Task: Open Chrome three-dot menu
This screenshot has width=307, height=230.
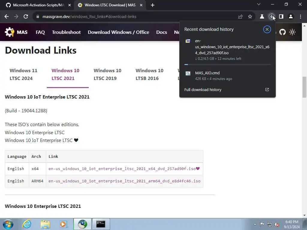Action: [300, 17]
